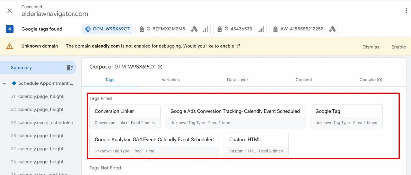Open the Summary view in sidebar
This screenshot has height=175, width=411.
coord(21,68)
